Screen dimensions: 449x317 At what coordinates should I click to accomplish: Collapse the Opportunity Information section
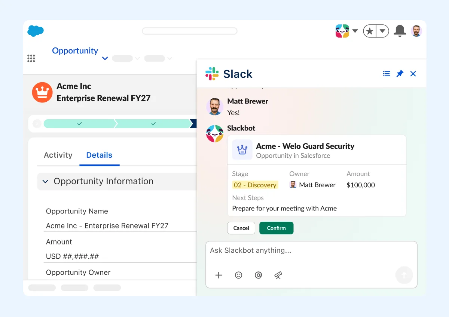[45, 181]
